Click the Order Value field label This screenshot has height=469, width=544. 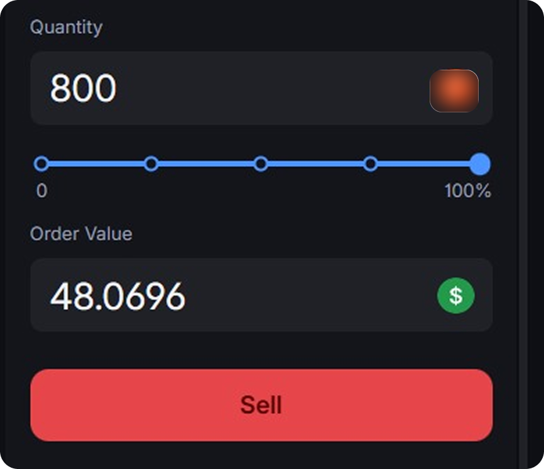click(x=81, y=234)
